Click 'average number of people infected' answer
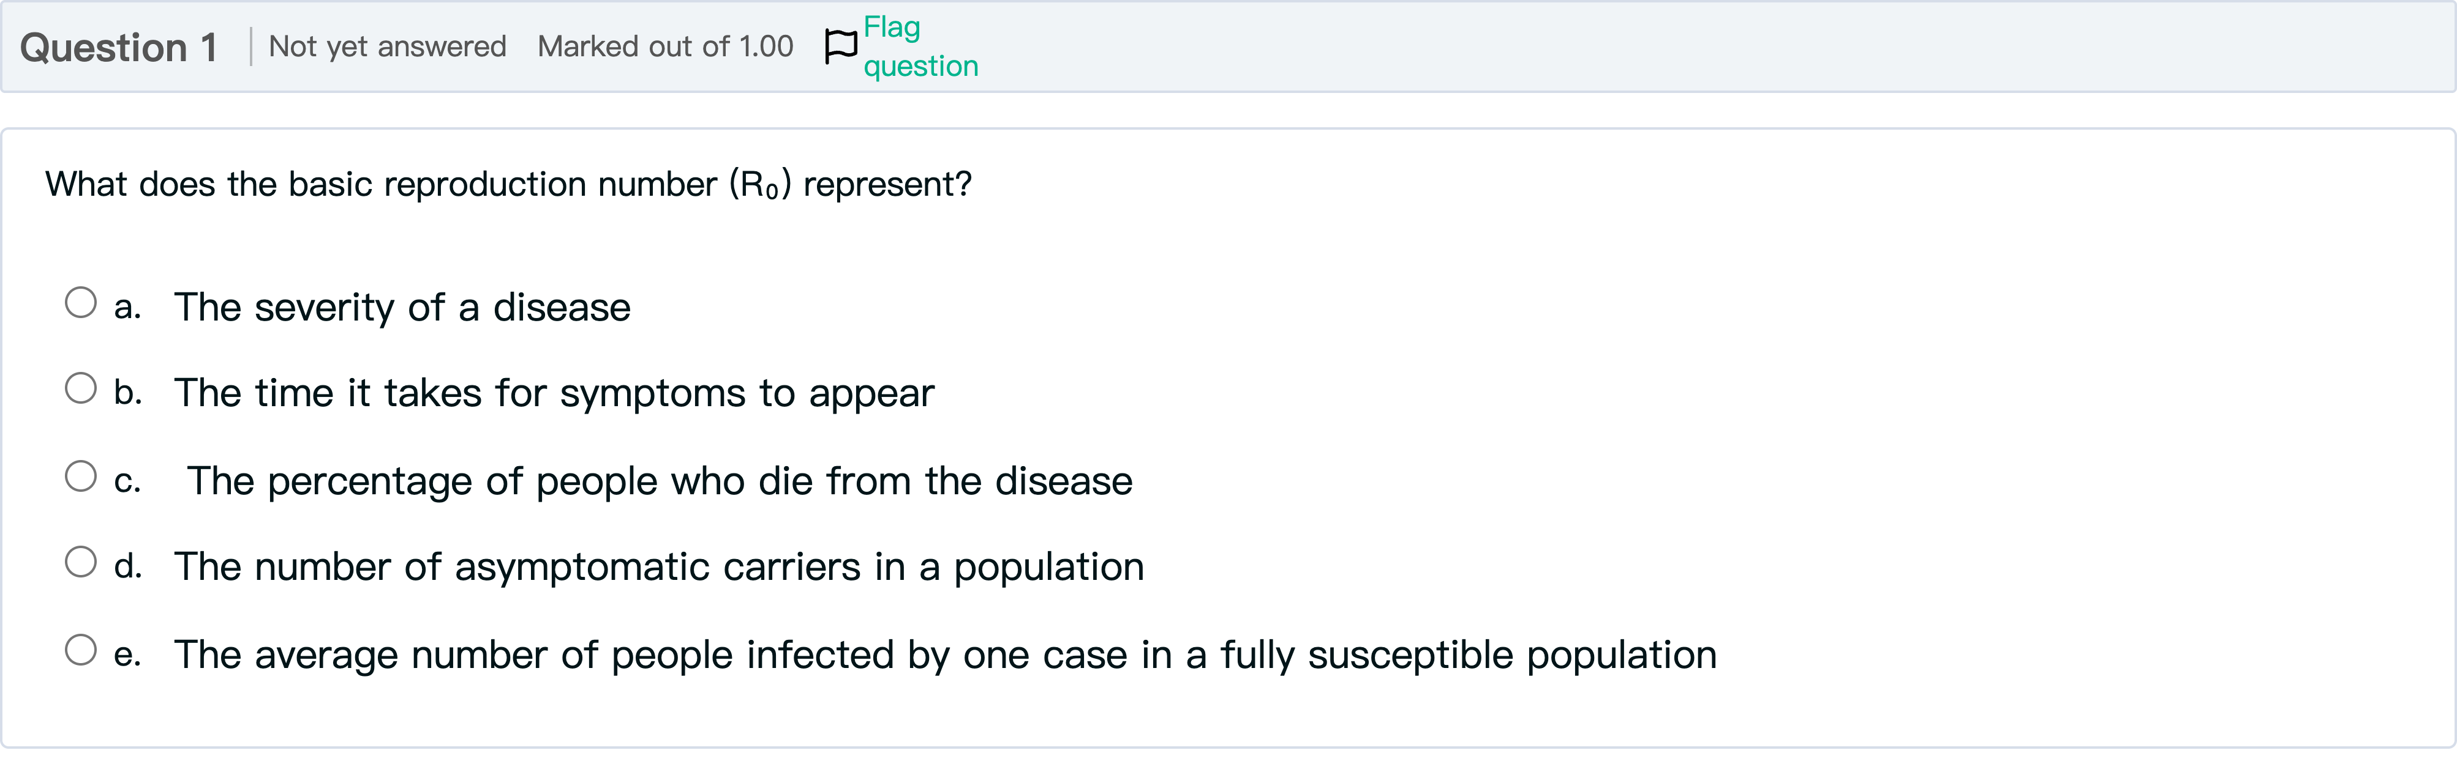2457x783 pixels. (x=944, y=655)
